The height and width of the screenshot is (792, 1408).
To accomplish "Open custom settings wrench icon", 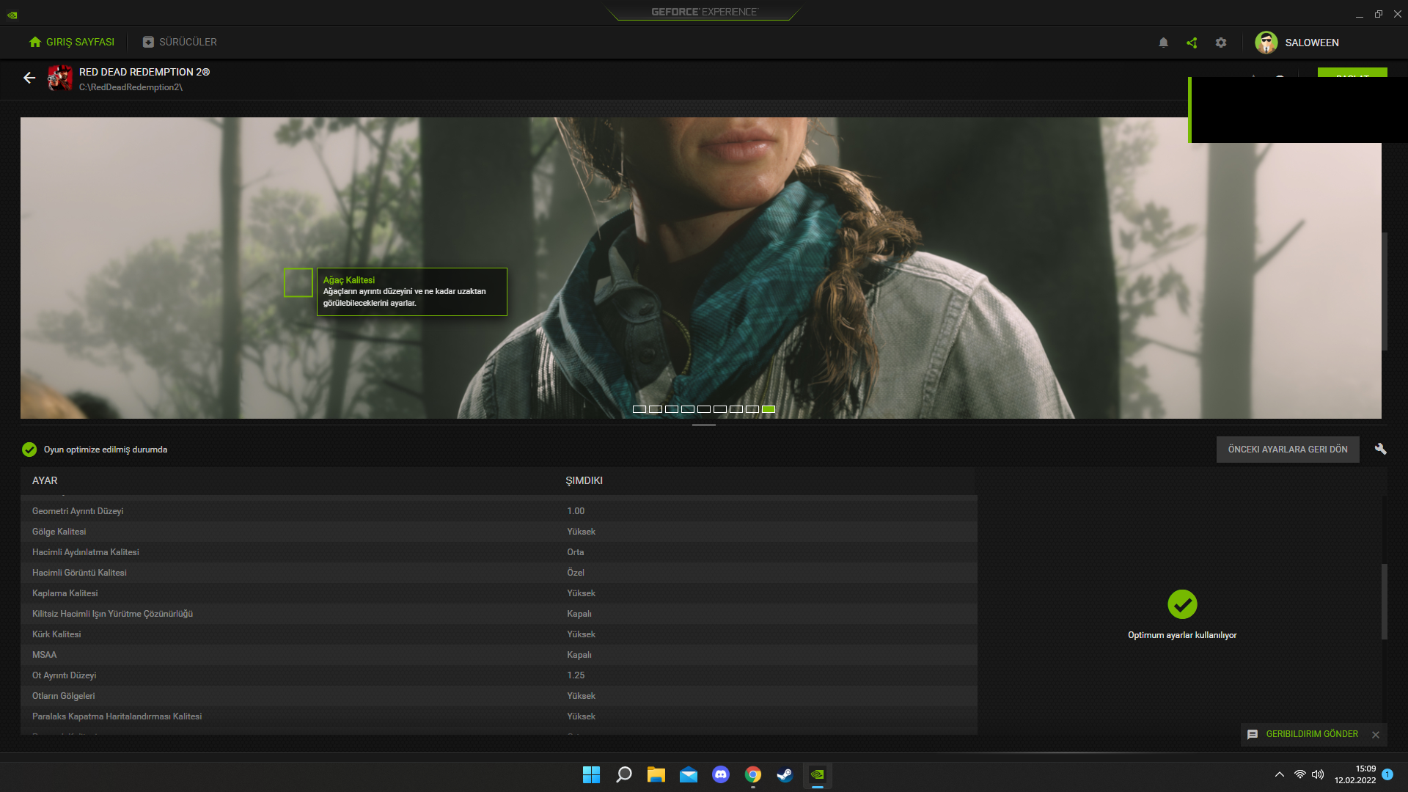I will 1381,450.
